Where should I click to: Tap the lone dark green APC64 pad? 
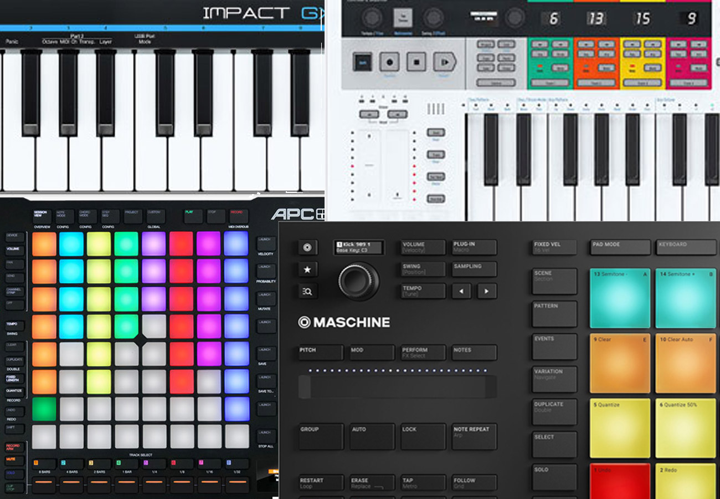(x=44, y=409)
